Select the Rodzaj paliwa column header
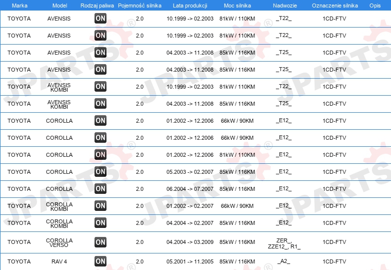 (x=97, y=6)
